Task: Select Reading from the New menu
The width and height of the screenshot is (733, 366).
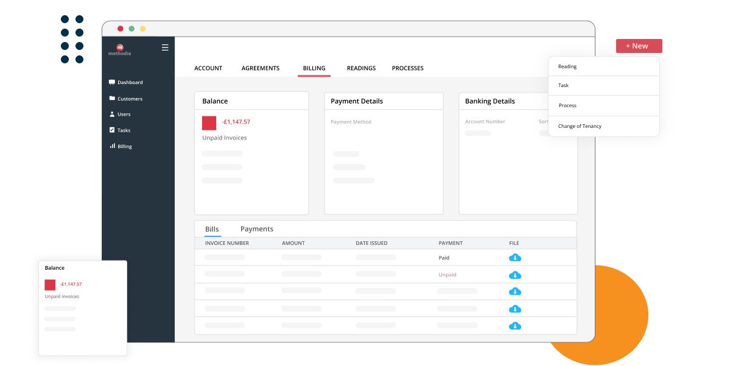Action: [566, 66]
